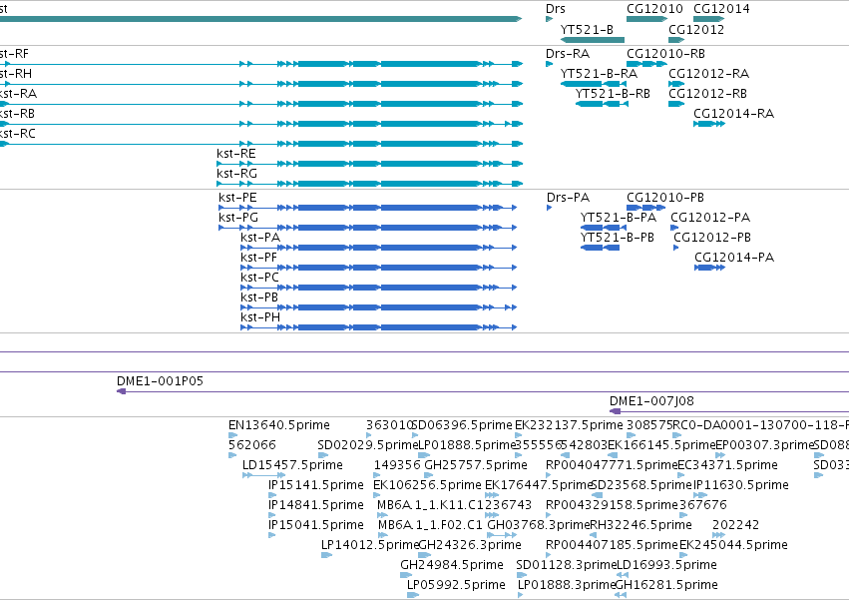The image size is (849, 600).
Task: Select the kst-PB protein label
Action: [259, 298]
